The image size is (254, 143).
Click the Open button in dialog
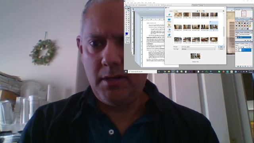(221, 47)
